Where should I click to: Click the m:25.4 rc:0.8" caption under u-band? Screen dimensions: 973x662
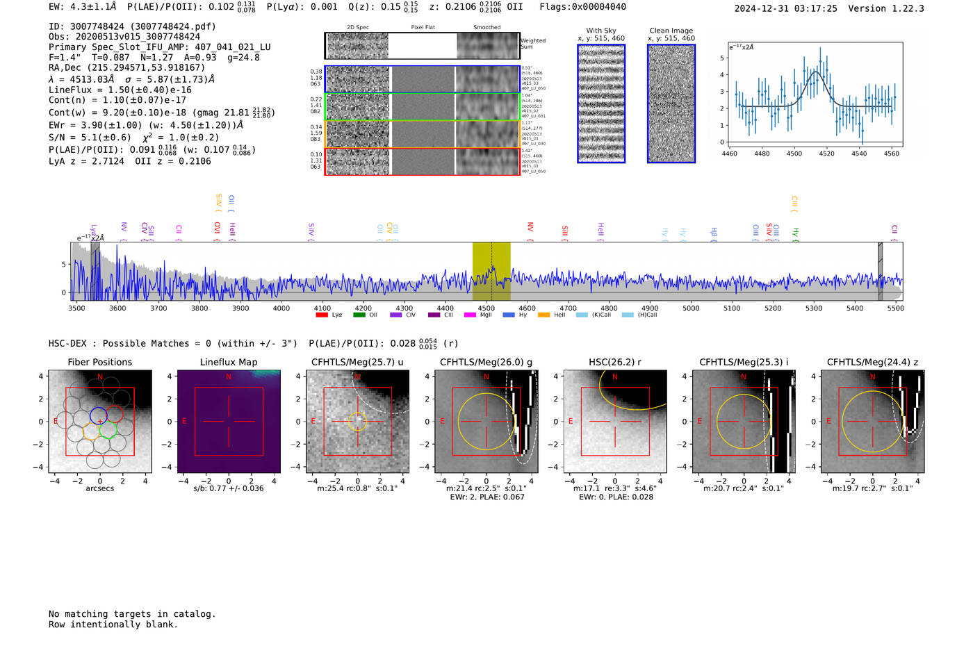pos(358,488)
